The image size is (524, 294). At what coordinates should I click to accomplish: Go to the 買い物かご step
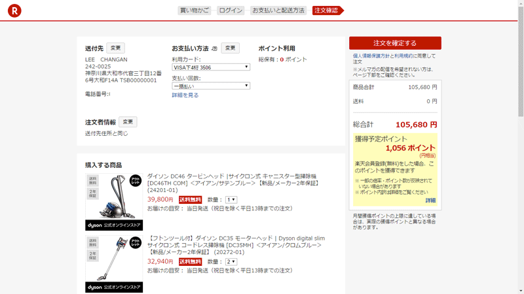click(x=194, y=10)
